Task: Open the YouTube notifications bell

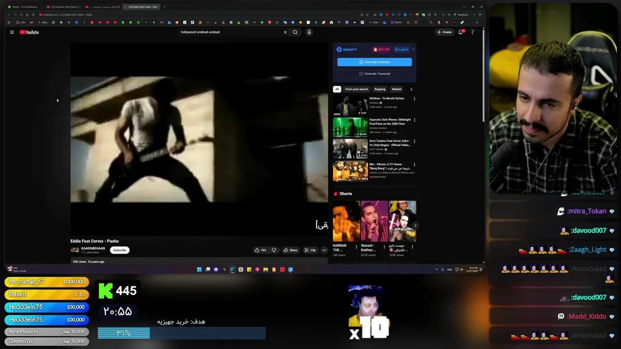Action: [x=461, y=32]
